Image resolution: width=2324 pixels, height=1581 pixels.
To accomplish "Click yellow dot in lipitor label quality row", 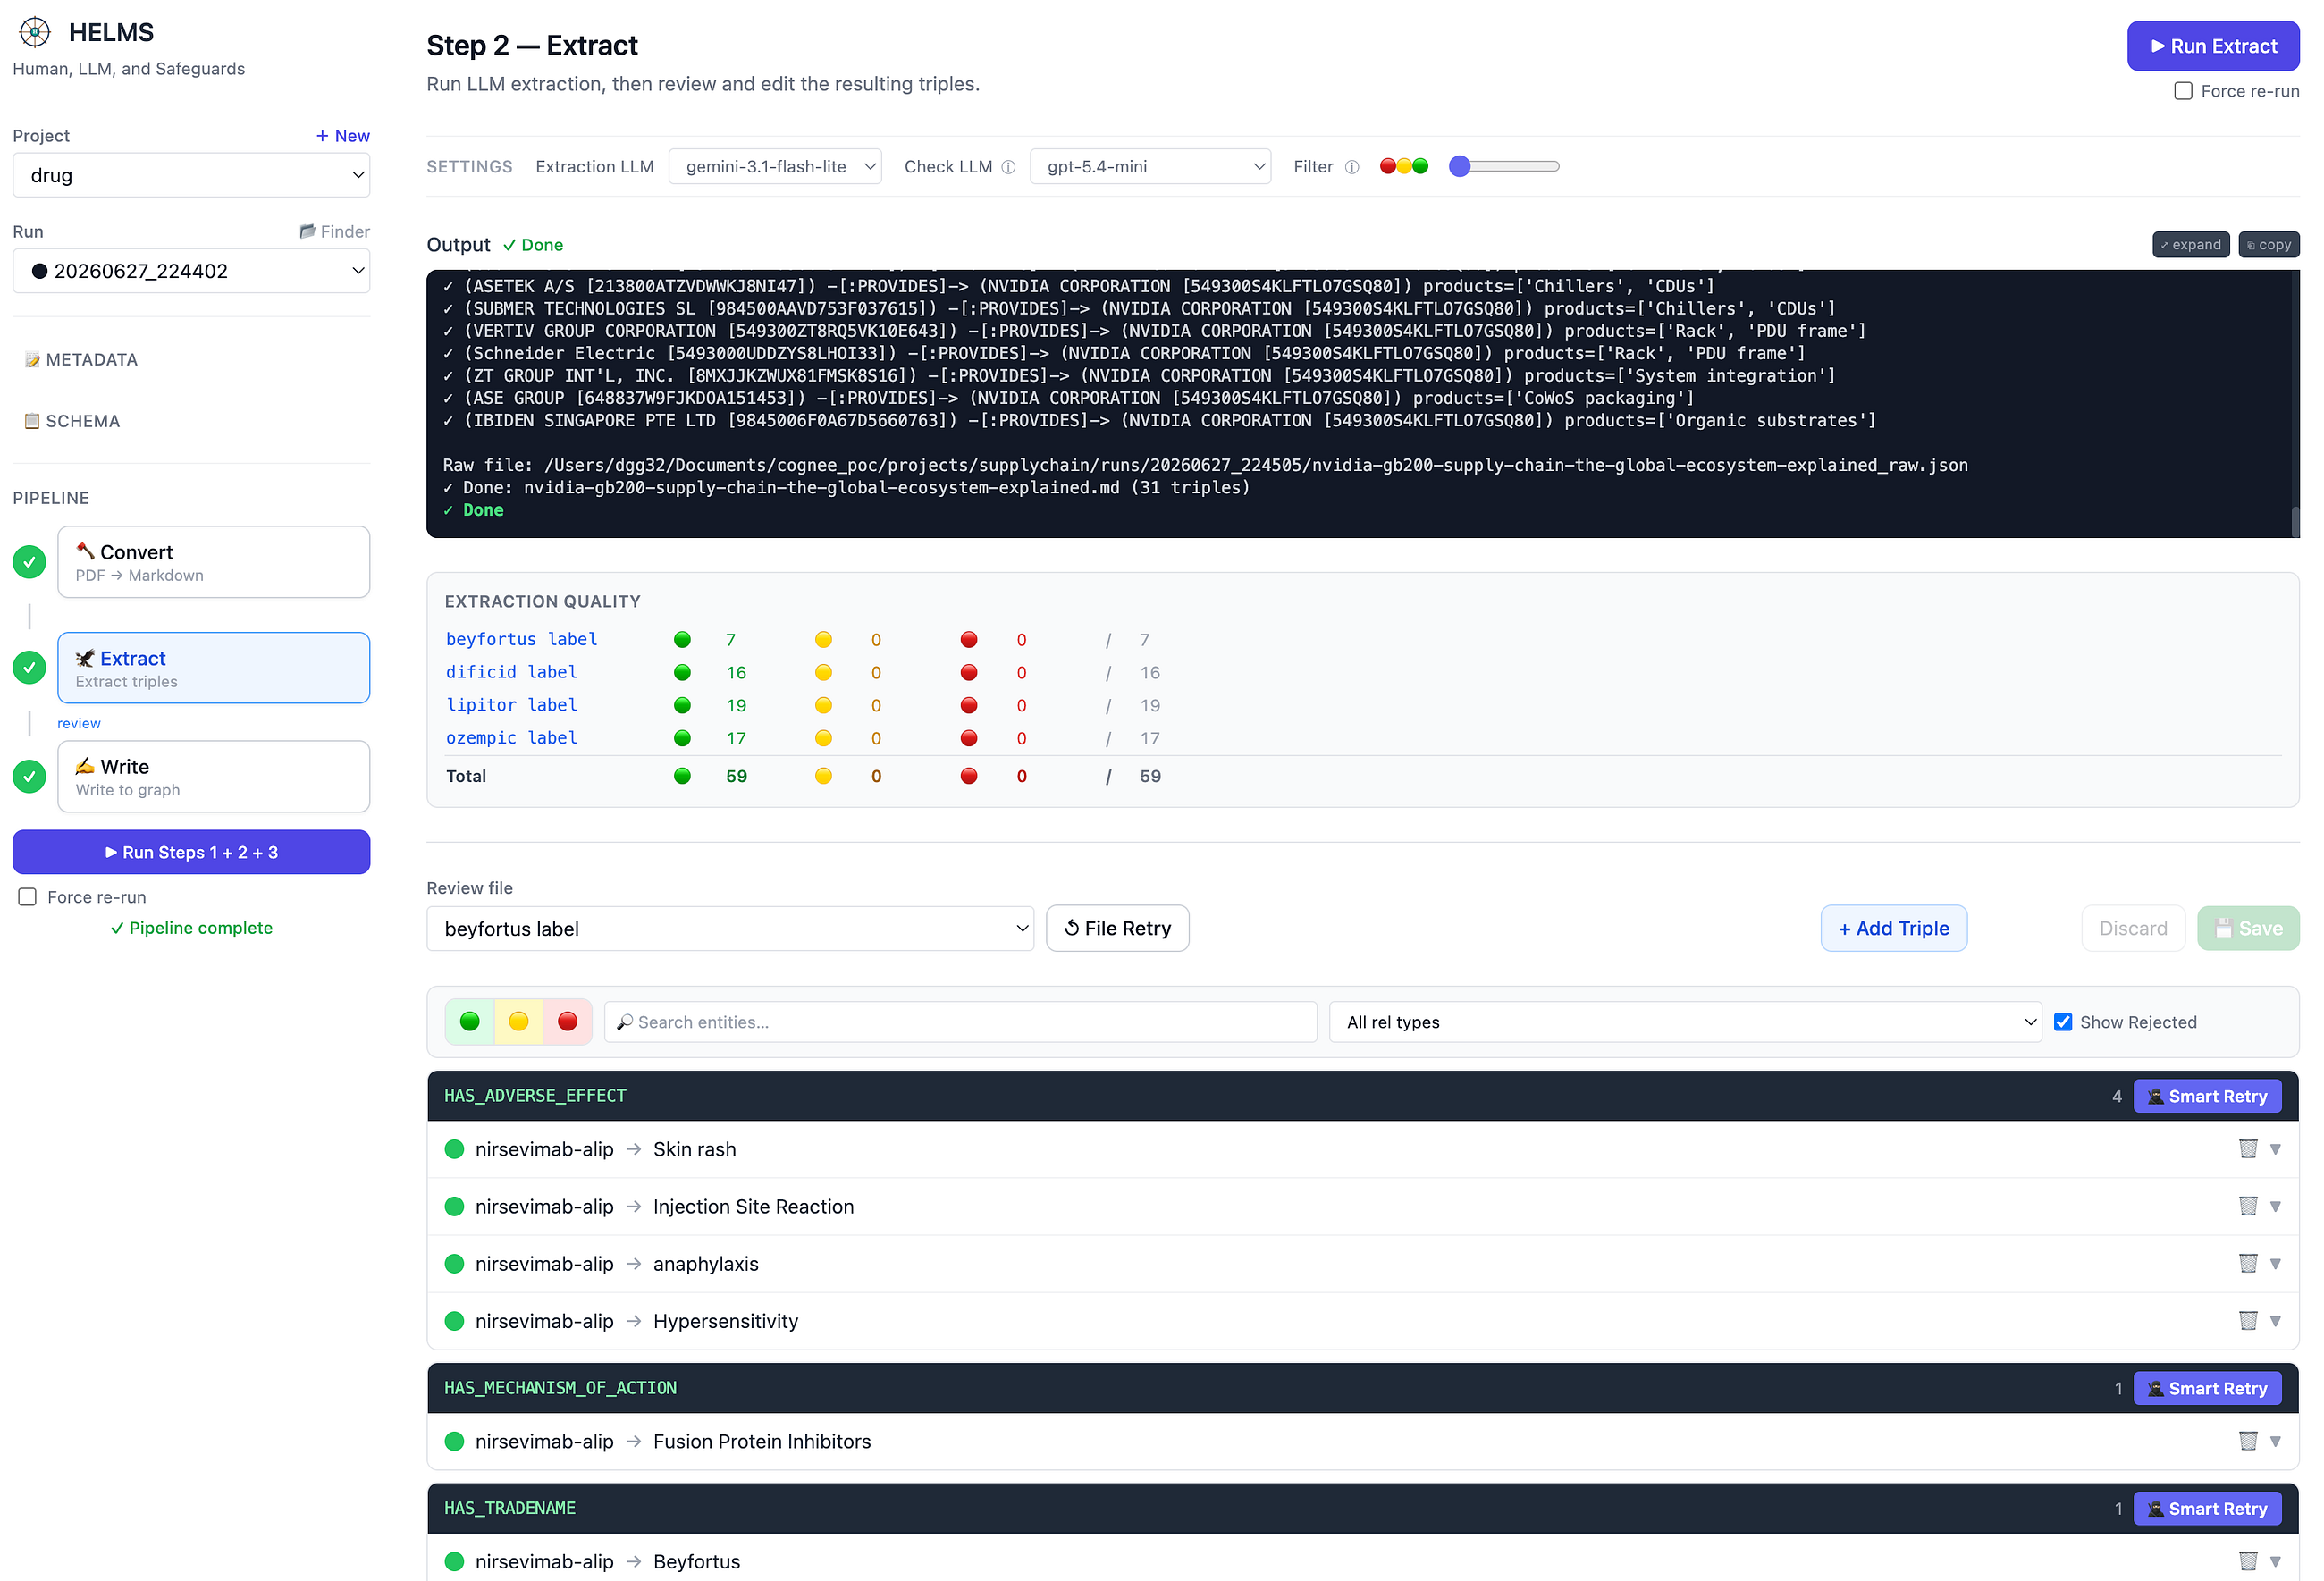I will [x=823, y=706].
